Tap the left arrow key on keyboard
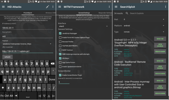Screen dimensions: 169x100 [40, 96]
